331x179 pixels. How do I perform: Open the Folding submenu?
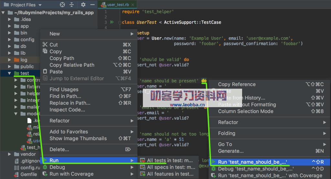point(270,133)
